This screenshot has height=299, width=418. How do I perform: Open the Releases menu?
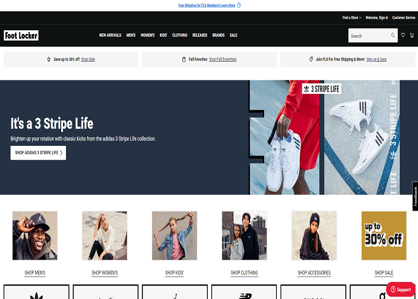(x=200, y=35)
